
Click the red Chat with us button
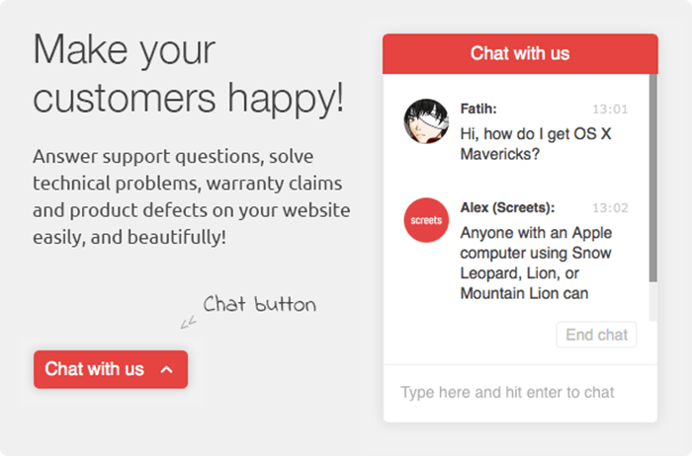(x=96, y=369)
